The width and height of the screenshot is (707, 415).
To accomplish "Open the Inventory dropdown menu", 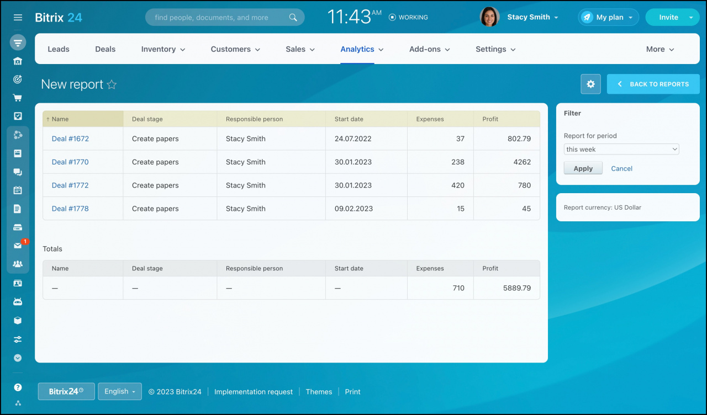I will pos(163,49).
